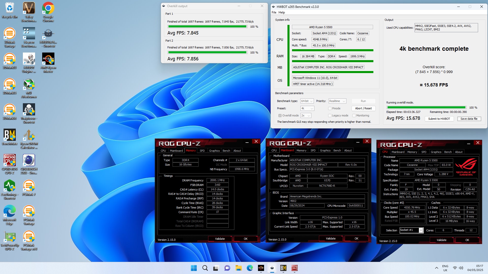Click the DRAM Frequency value field
The width and height of the screenshot is (488, 274).
click(218, 180)
